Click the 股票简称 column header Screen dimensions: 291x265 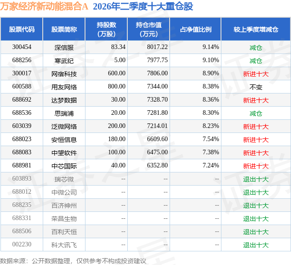point(64,29)
